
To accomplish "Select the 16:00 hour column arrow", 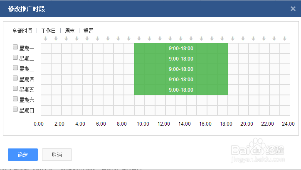I will click(x=212, y=39).
